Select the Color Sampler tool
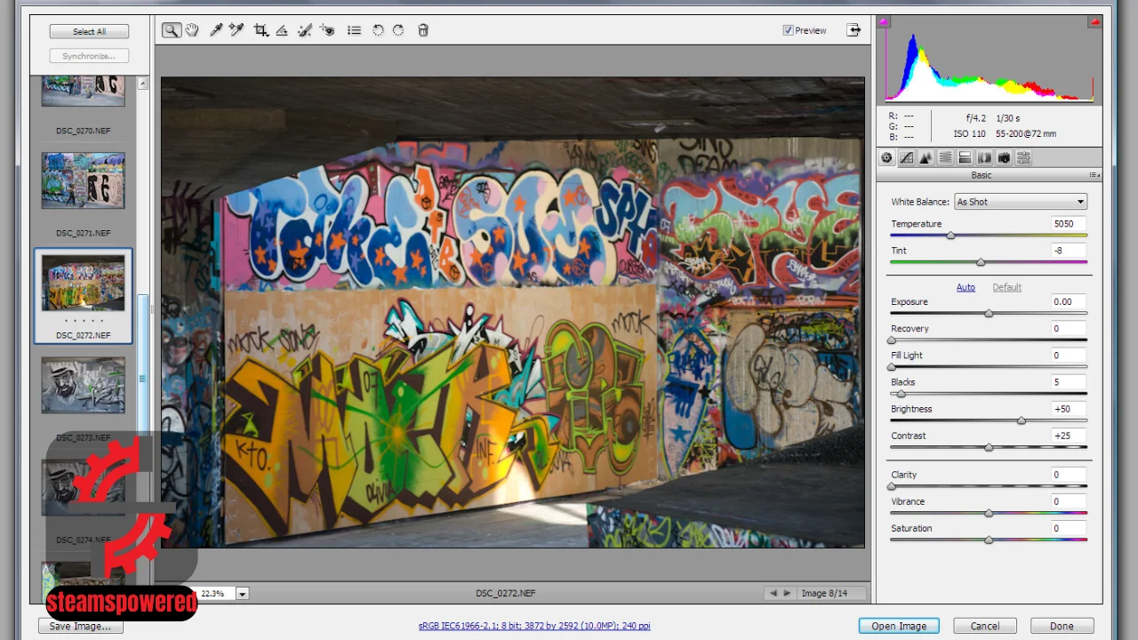1138x640 pixels. [x=236, y=30]
